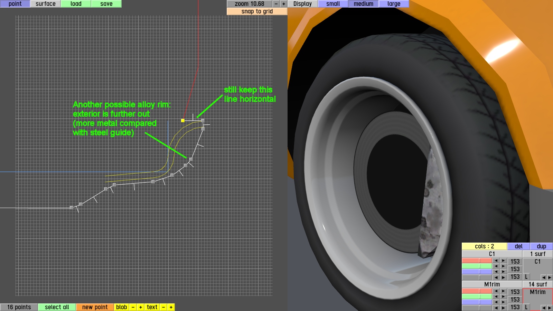Screen dimensions: 553x311
Task: Click the 16 points counter
Action: [19, 307]
